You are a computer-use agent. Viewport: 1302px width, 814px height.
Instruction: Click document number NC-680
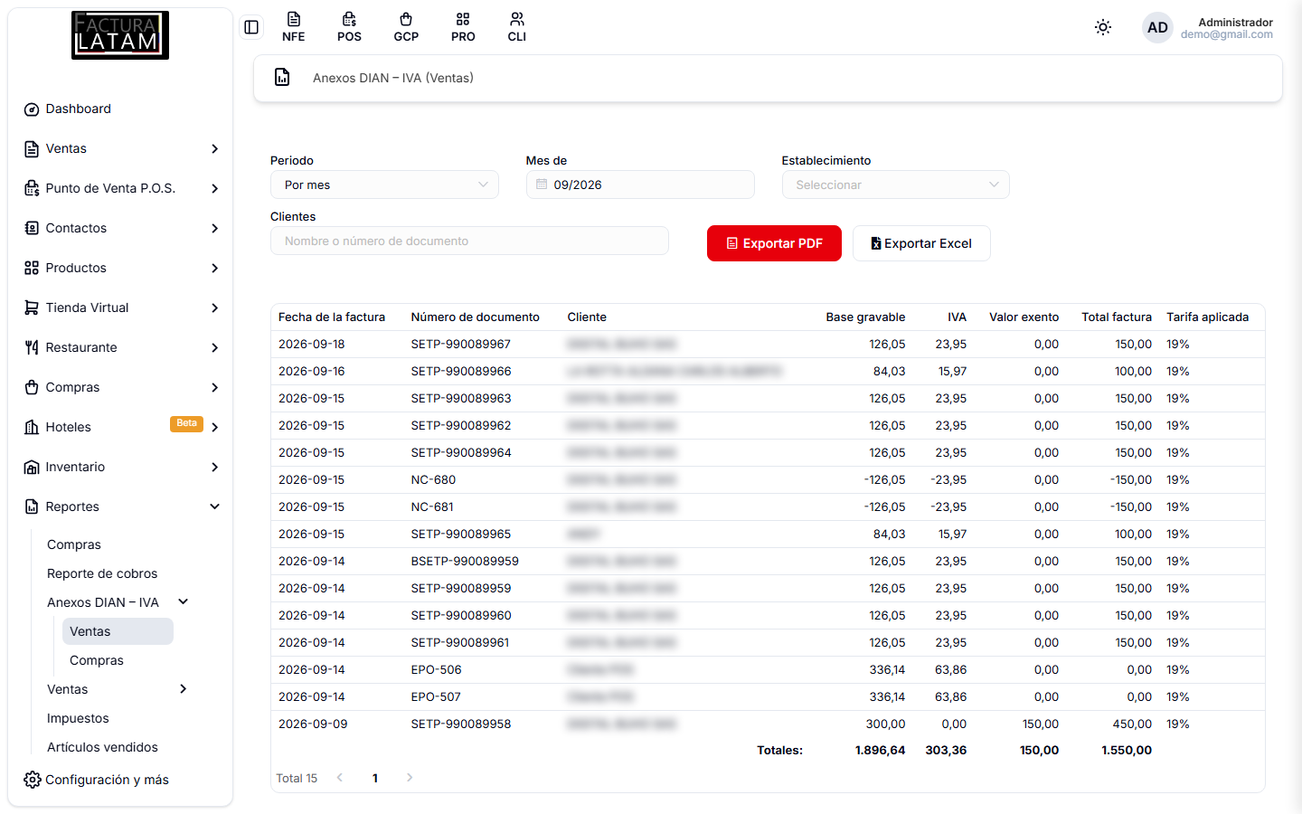point(433,479)
